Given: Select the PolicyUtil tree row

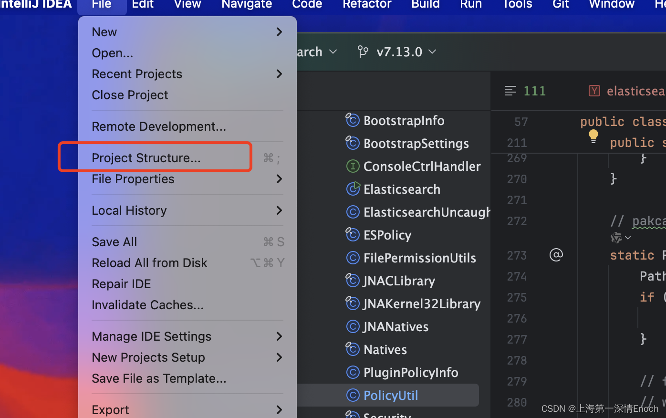Looking at the screenshot, I should (388, 395).
